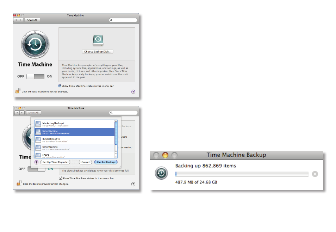
Task: Minimize the Time Machine Backup window
Action: pos(165,155)
